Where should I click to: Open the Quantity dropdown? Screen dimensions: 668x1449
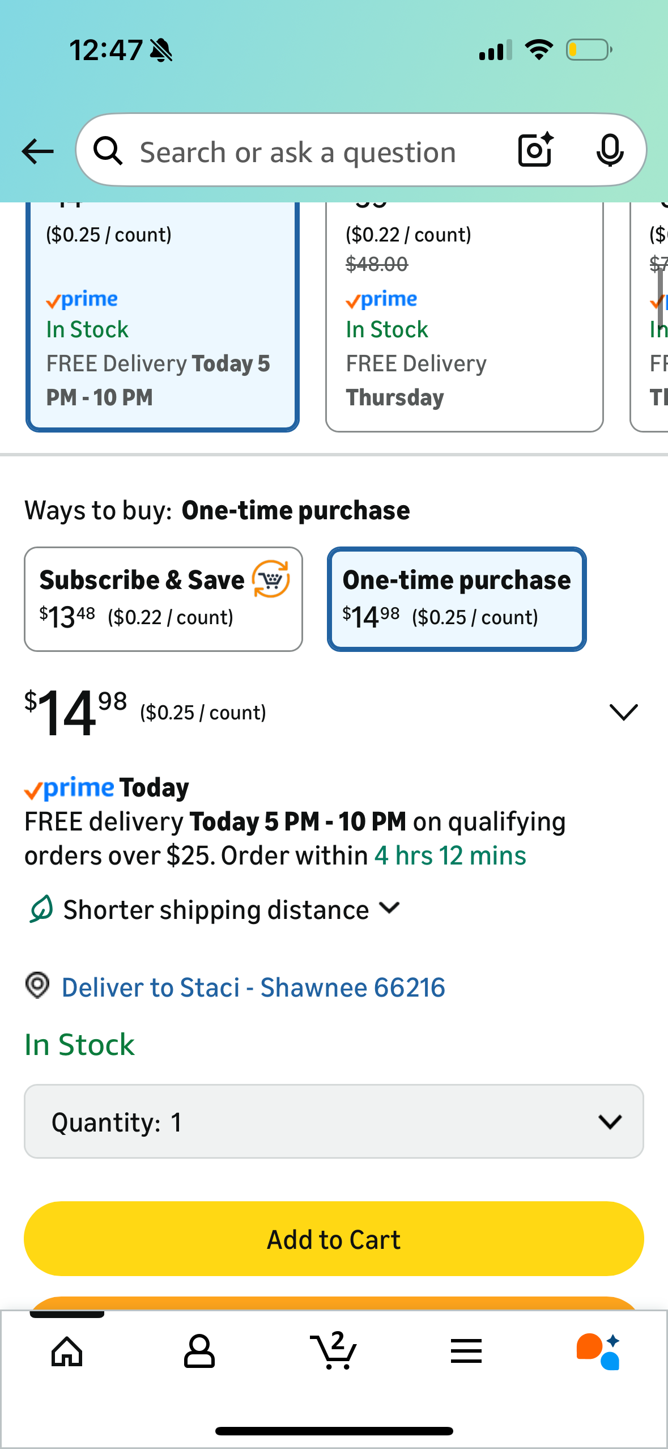click(334, 1122)
